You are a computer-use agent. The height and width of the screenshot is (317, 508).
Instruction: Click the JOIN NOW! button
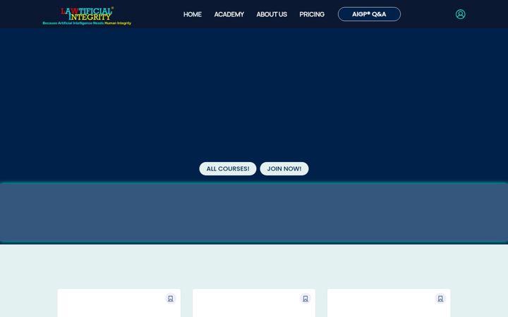point(284,169)
